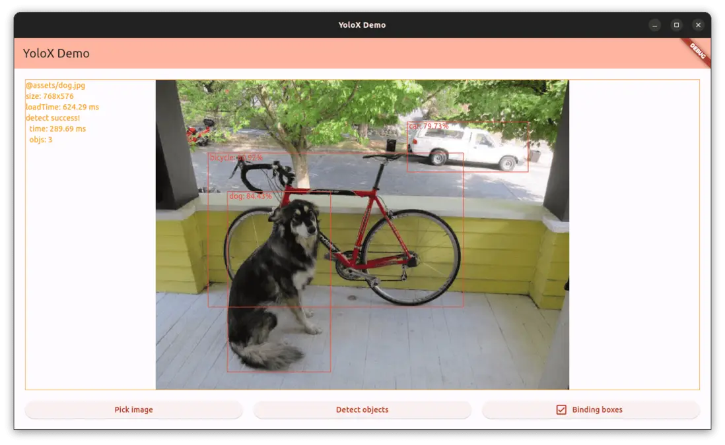The image size is (725, 445).
Task: Click the white pickup truck in the image
Action: (467, 147)
